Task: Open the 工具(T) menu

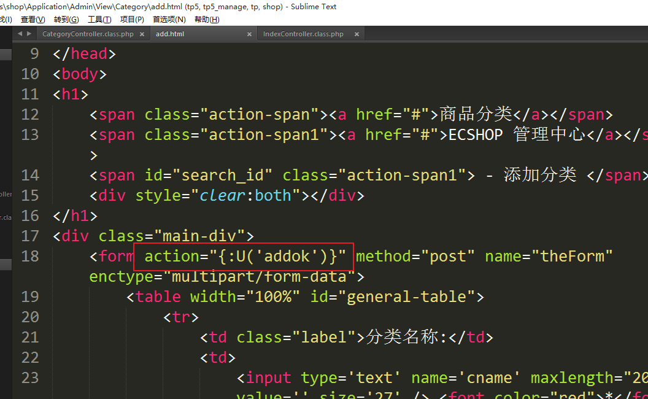Action: tap(99, 20)
